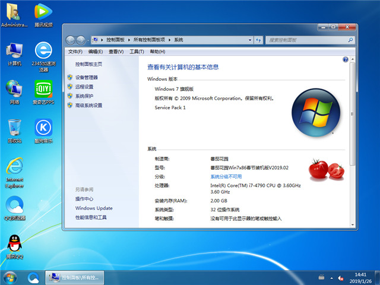Screen dimensions: 380x285
Task: Open the 编辑(E) menu
Action: (96, 52)
